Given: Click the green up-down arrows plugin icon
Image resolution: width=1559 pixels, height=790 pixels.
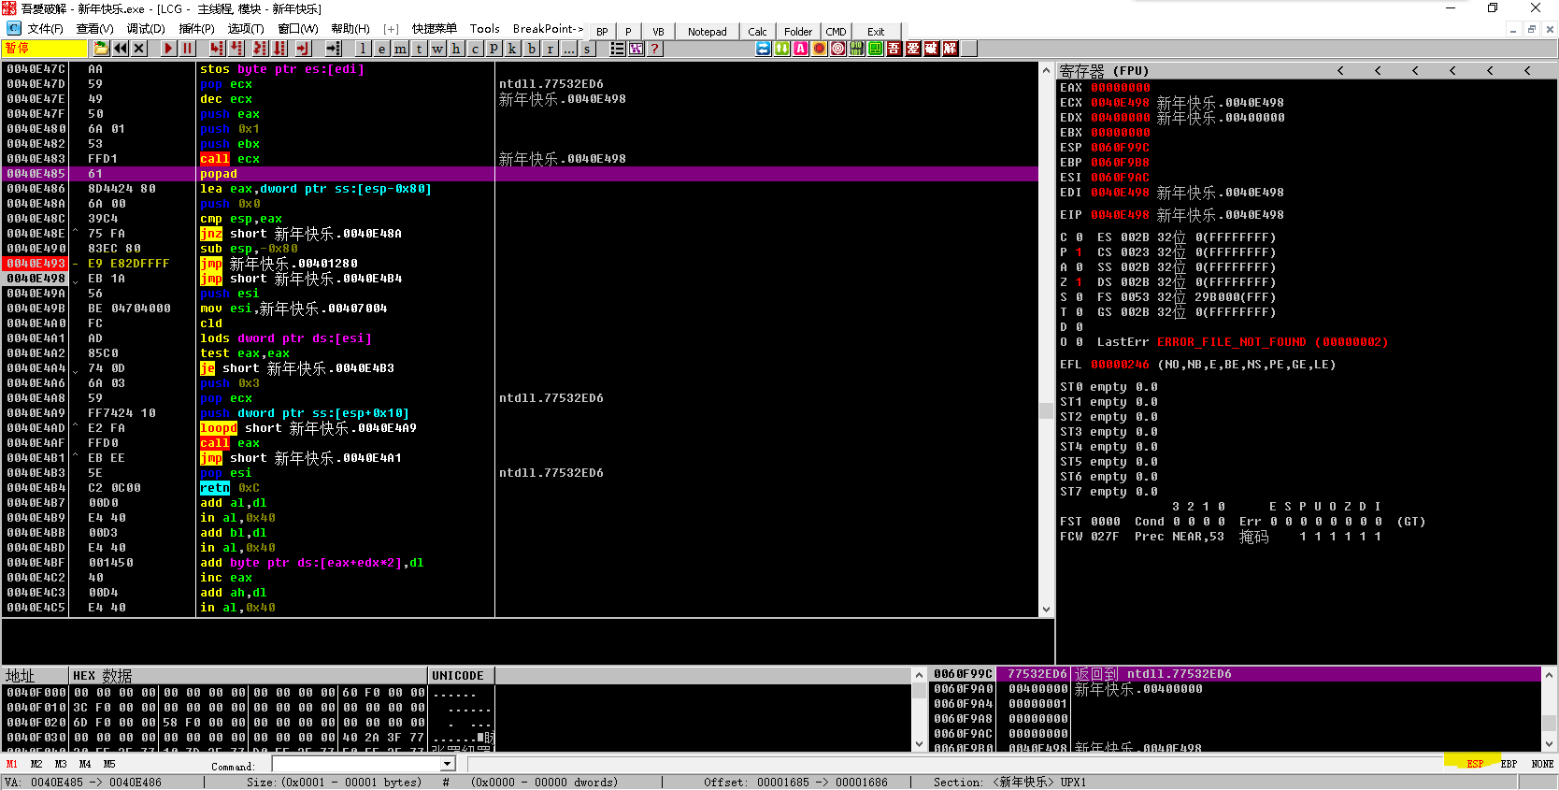Looking at the screenshot, I should [782, 49].
